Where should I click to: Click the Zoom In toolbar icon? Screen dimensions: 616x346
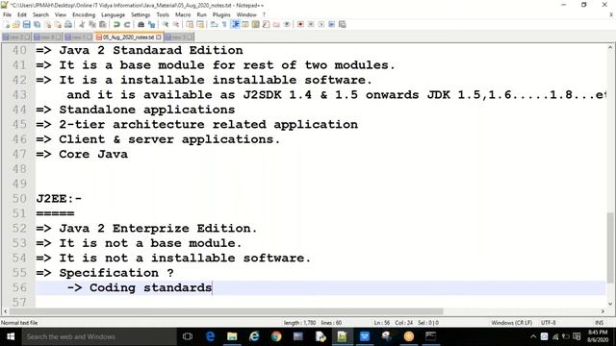click(166, 24)
